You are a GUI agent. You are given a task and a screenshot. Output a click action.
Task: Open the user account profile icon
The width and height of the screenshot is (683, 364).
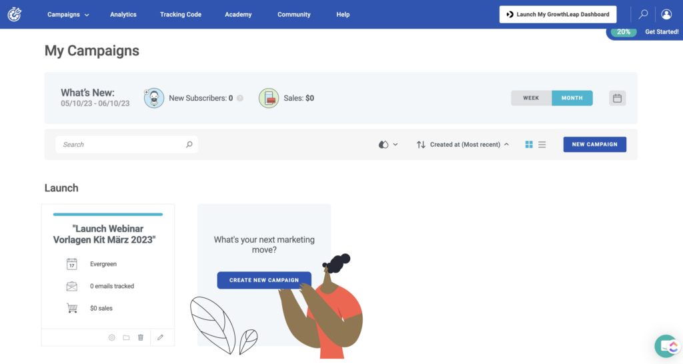[666, 15]
